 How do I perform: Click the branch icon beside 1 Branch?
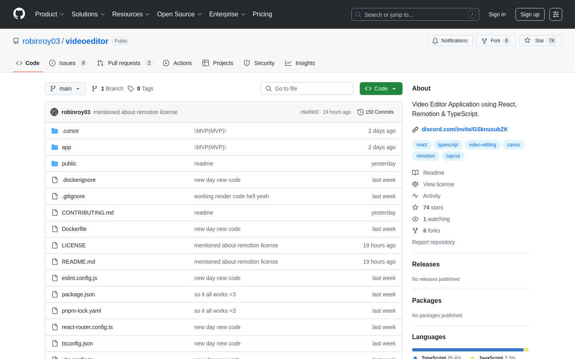point(95,89)
